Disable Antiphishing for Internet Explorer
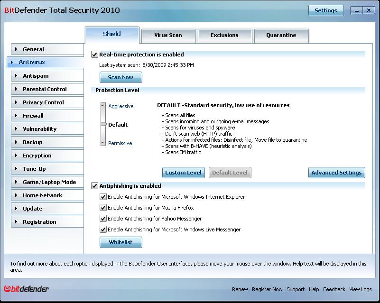The height and width of the screenshot is (303, 380). [103, 197]
